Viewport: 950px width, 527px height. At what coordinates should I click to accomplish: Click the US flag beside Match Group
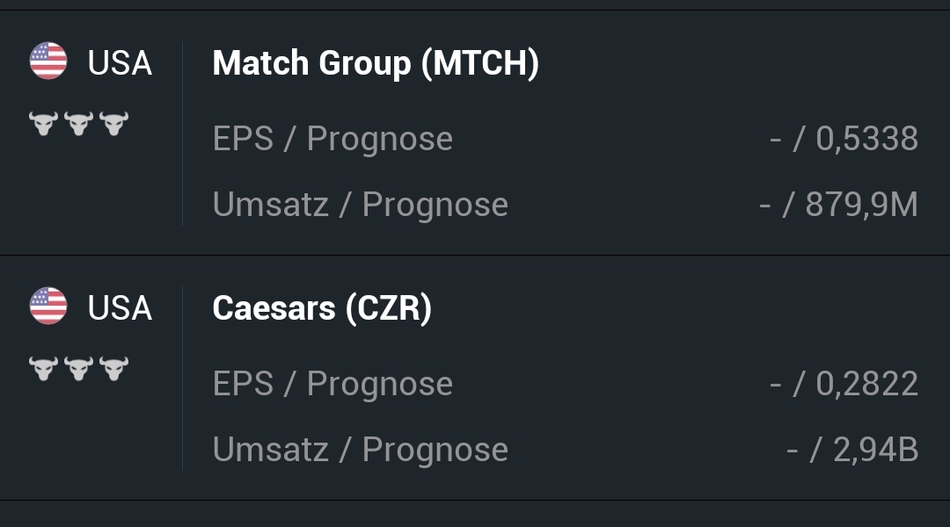coord(48,61)
